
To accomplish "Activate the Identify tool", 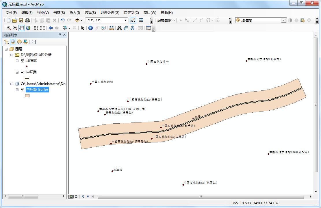I will click(x=90, y=28).
